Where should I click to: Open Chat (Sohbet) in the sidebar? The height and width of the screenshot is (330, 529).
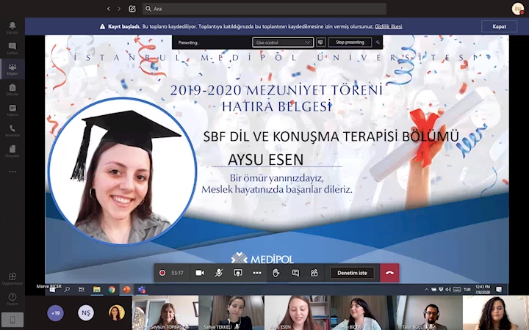pyautogui.click(x=12, y=48)
